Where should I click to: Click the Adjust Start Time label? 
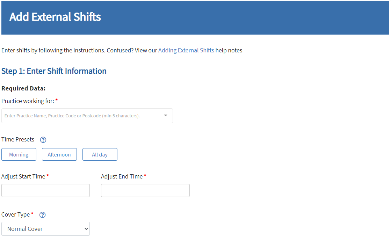[23, 177]
